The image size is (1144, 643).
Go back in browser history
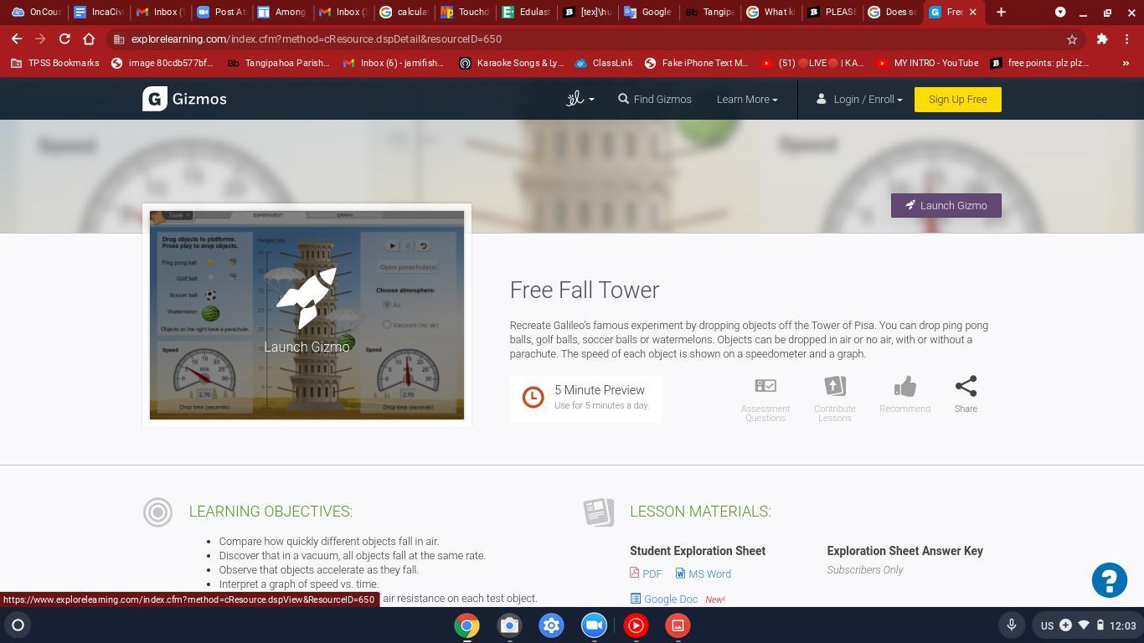click(17, 39)
